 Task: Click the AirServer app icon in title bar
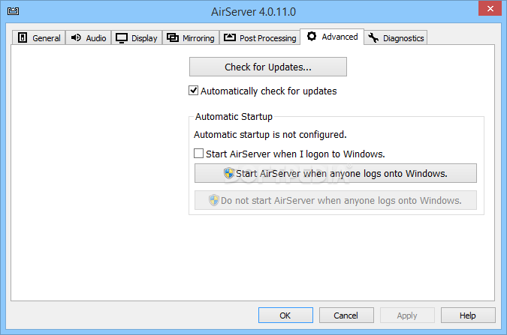[x=13, y=11]
